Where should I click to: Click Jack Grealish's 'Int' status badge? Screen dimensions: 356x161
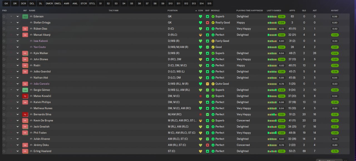click(25, 127)
